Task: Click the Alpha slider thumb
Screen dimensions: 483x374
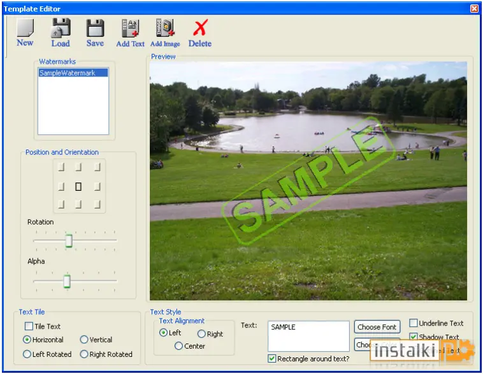Action: [67, 281]
